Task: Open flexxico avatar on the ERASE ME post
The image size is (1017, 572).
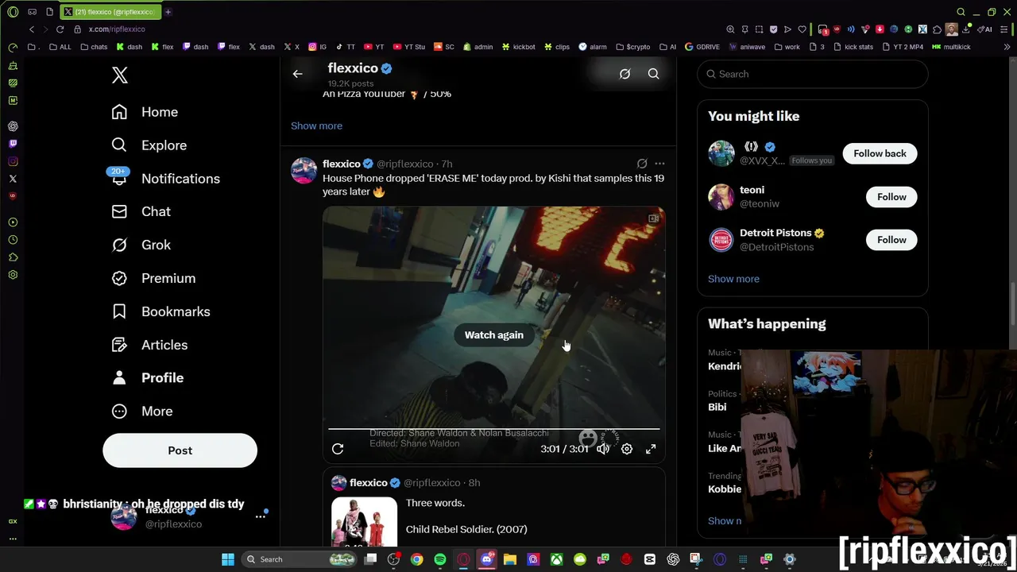Action: [x=304, y=170]
